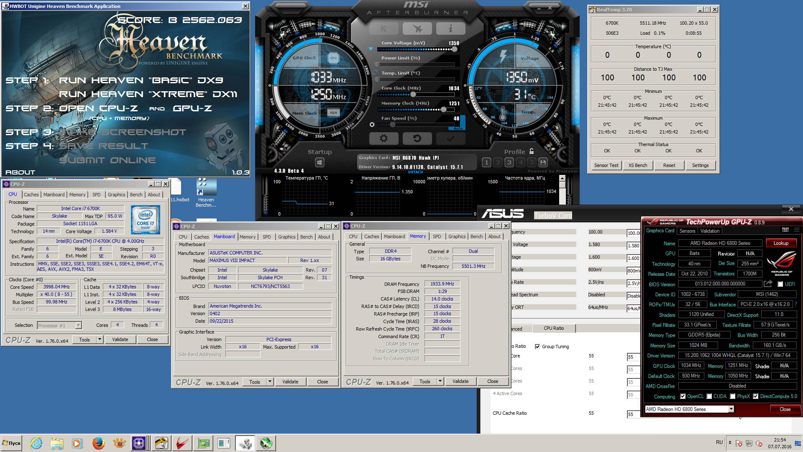Open Windows Media Player taskbar icon
This screenshot has height=452, width=803.
click(77, 443)
